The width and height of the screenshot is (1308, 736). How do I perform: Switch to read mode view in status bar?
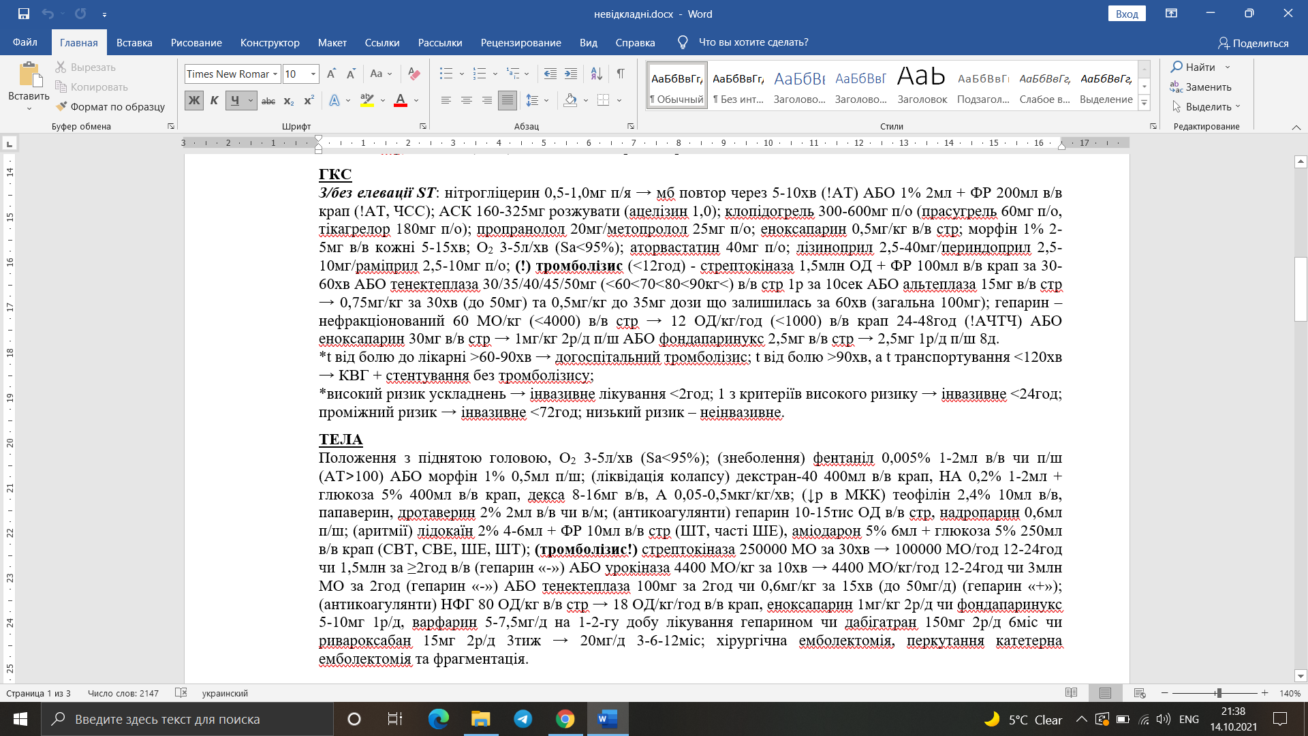1071,693
